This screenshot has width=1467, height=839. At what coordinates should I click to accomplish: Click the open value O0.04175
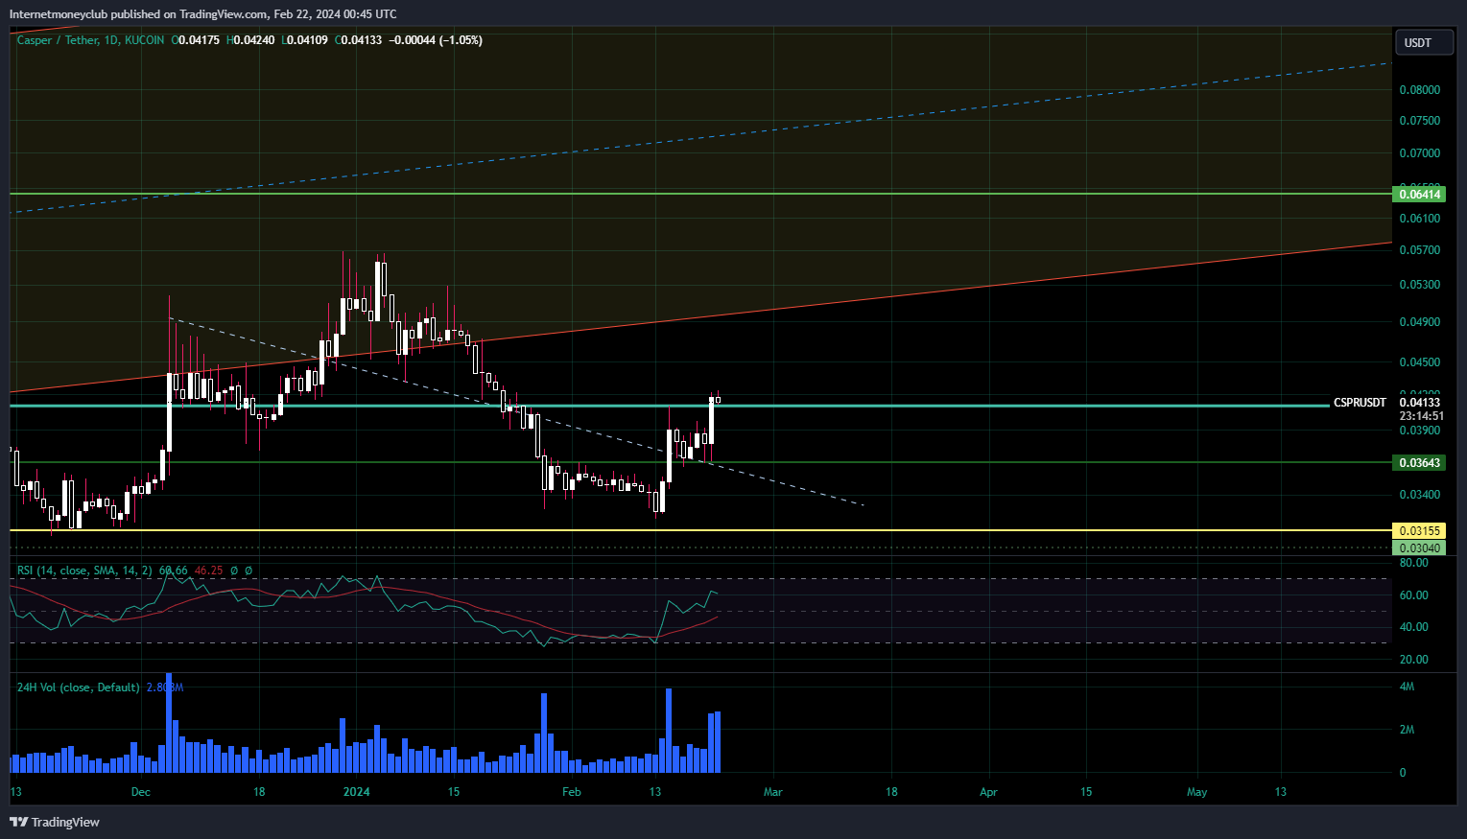click(196, 40)
